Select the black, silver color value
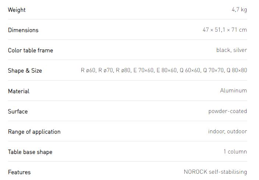259x180 pixels. [x=231, y=50]
